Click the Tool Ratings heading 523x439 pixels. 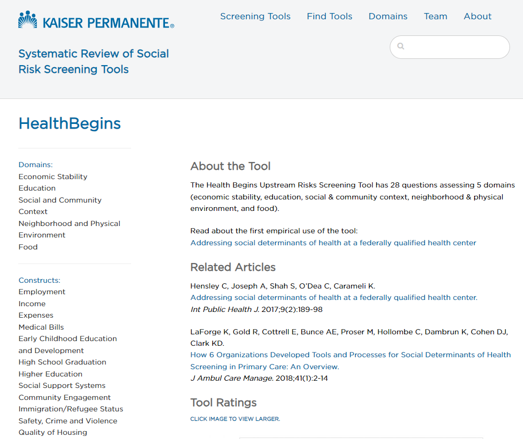[223, 403]
